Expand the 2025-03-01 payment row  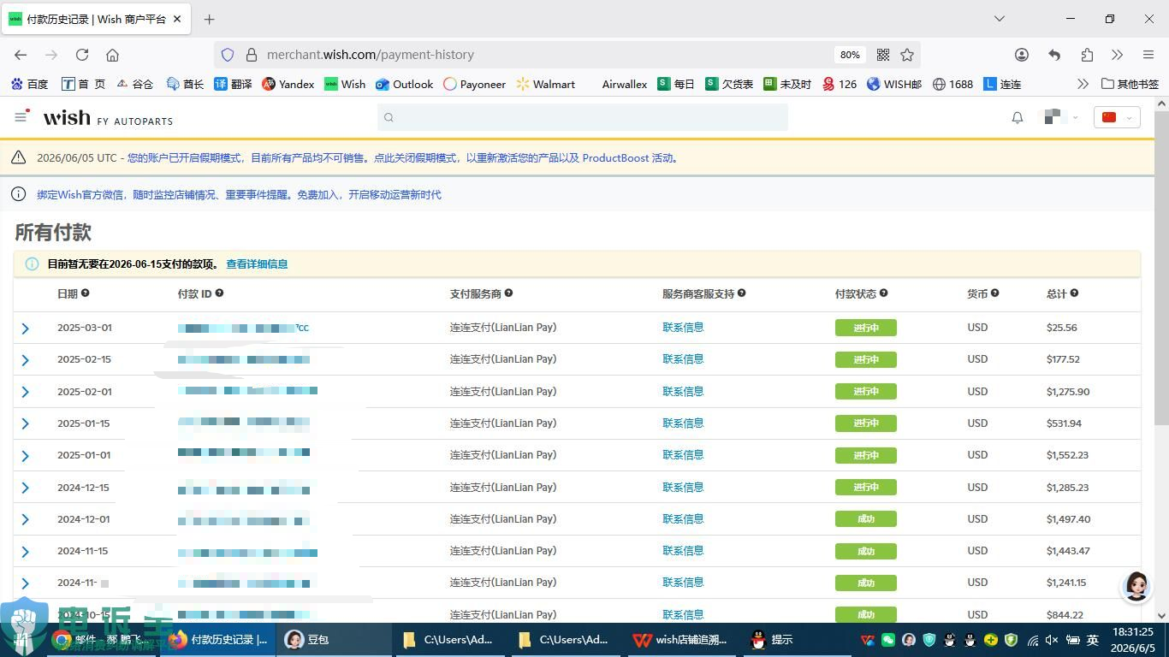[x=25, y=328]
